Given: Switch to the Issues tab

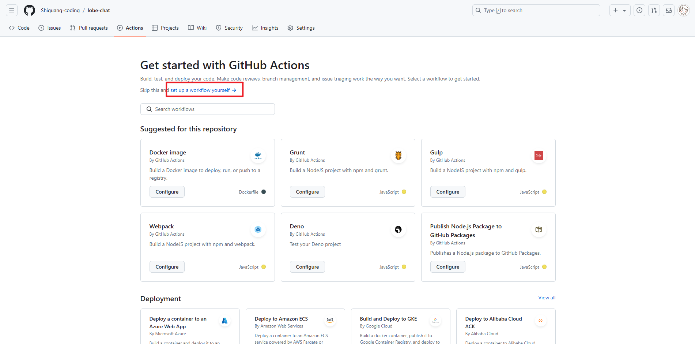Looking at the screenshot, I should click(50, 28).
